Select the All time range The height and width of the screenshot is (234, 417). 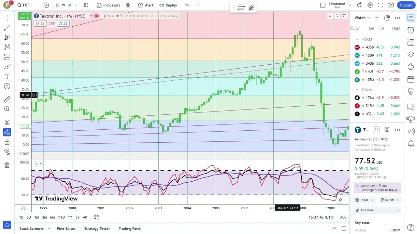coord(85,217)
